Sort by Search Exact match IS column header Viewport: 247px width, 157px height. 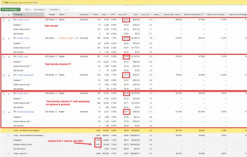(x=193, y=15)
